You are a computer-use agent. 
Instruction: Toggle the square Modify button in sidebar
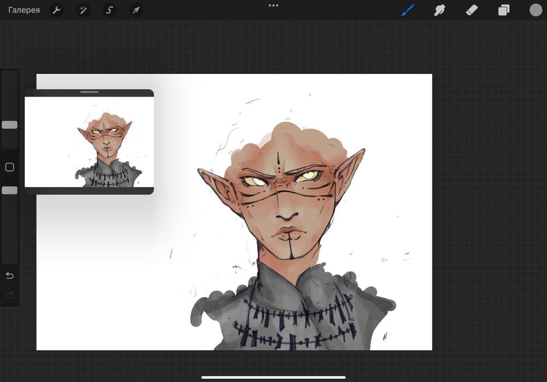tap(9, 167)
